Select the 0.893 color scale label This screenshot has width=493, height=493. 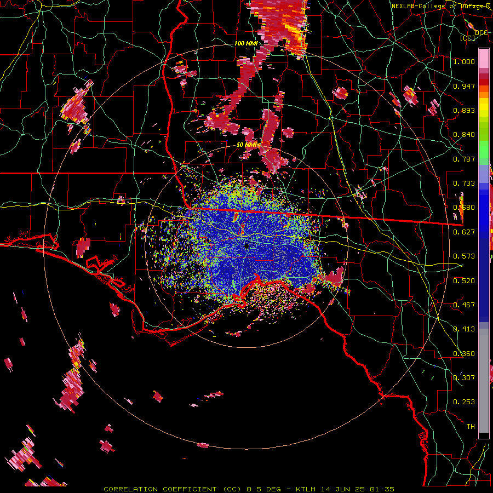464,110
